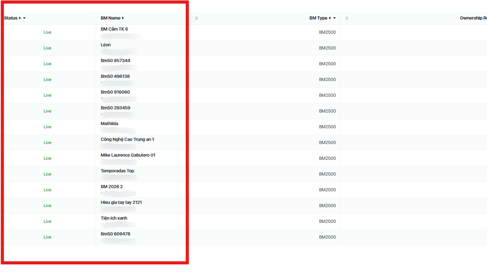Click the BM Name sort icon
The image size is (487, 273).
(123, 18)
